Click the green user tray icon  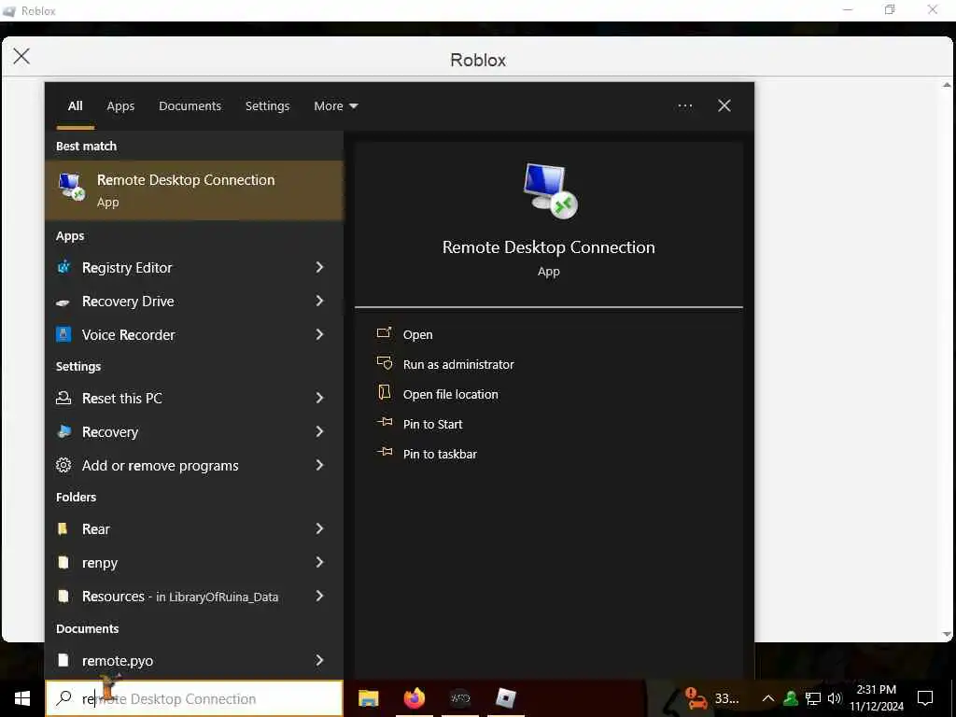pos(791,698)
